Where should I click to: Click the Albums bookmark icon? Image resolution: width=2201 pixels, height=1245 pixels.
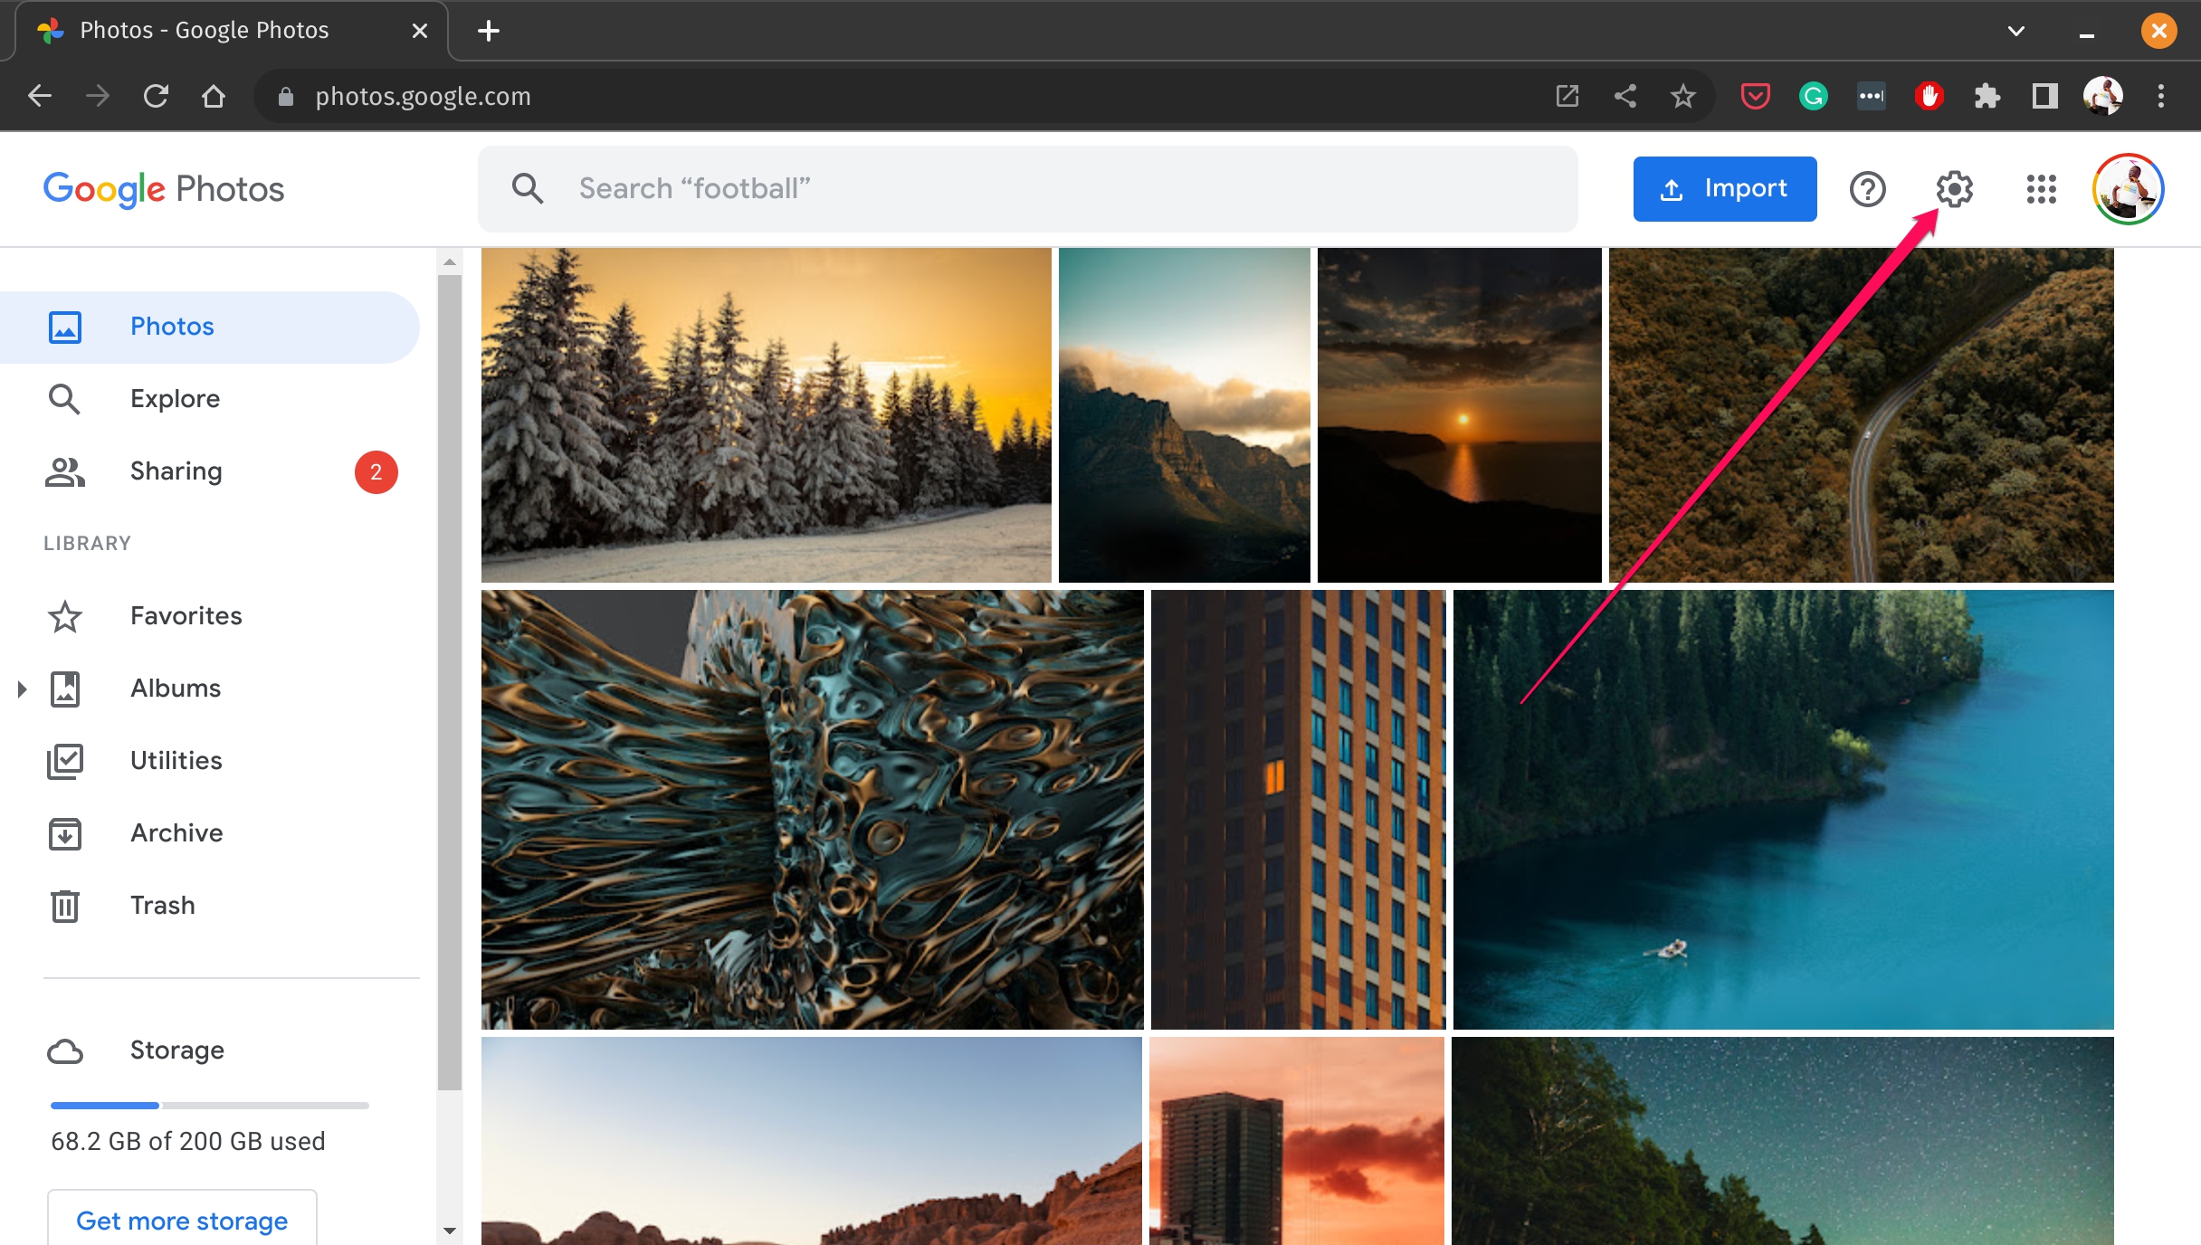coord(65,689)
